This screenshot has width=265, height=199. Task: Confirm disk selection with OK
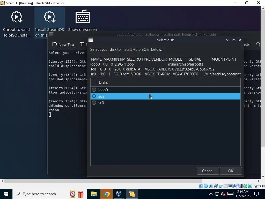[x=231, y=171]
